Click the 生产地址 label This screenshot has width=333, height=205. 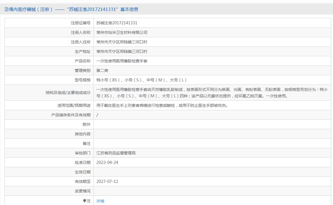pyautogui.click(x=83, y=51)
